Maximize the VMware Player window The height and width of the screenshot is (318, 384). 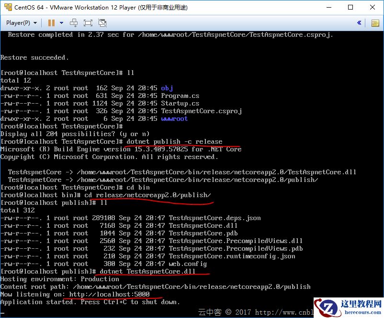coord(350,7)
